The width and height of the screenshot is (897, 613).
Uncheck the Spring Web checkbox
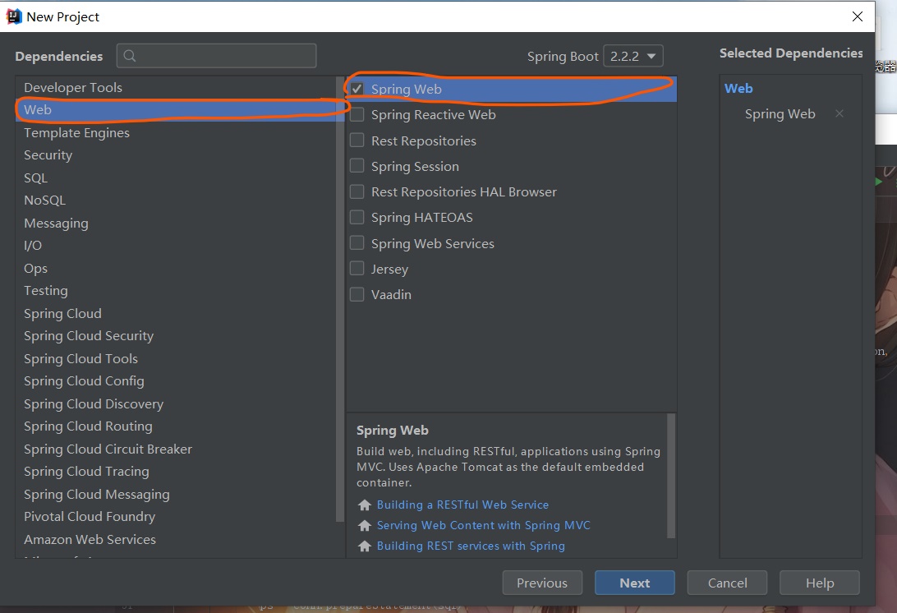(357, 89)
